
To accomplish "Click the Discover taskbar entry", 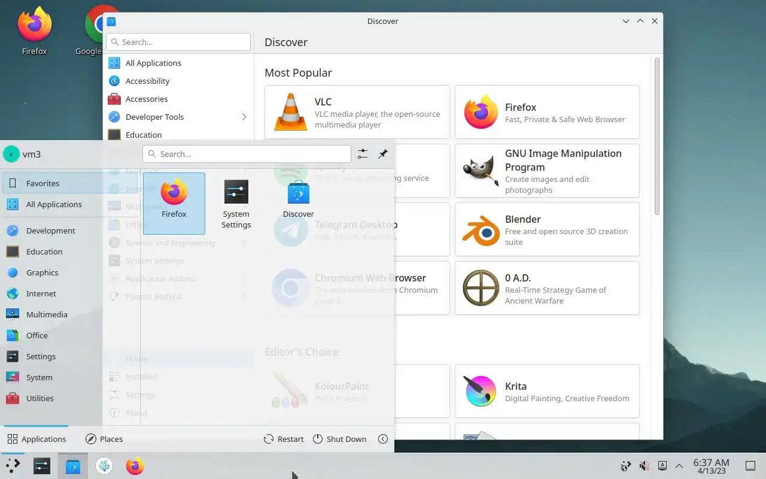I will [x=73, y=466].
